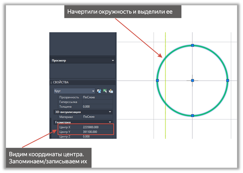Click the circle's center grip
This screenshot has height=173, width=243.
192,80
